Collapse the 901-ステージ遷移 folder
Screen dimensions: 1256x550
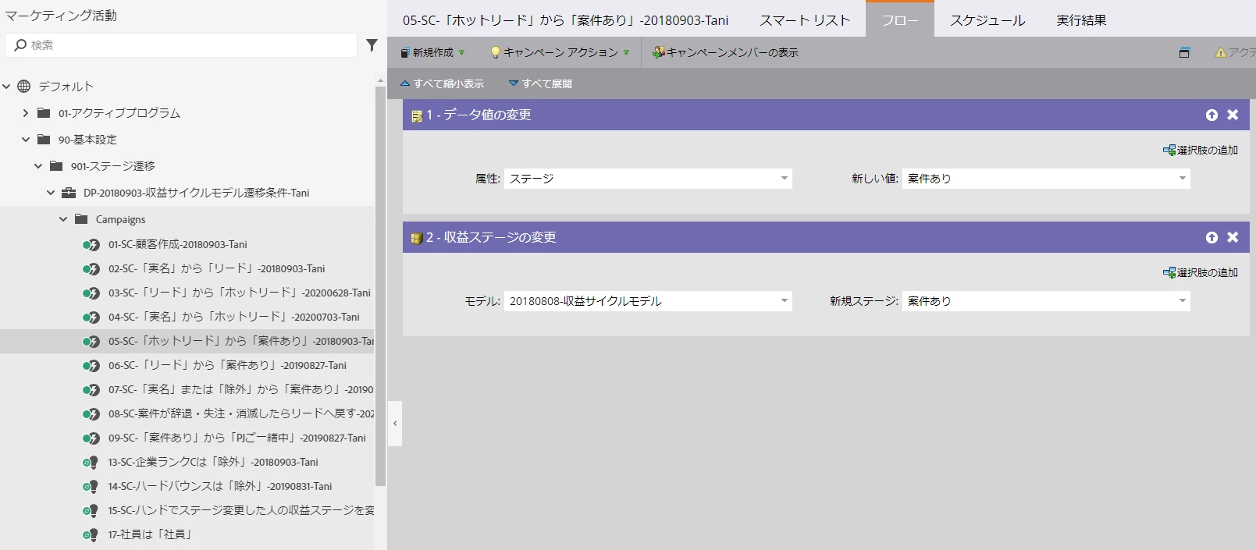[x=38, y=166]
